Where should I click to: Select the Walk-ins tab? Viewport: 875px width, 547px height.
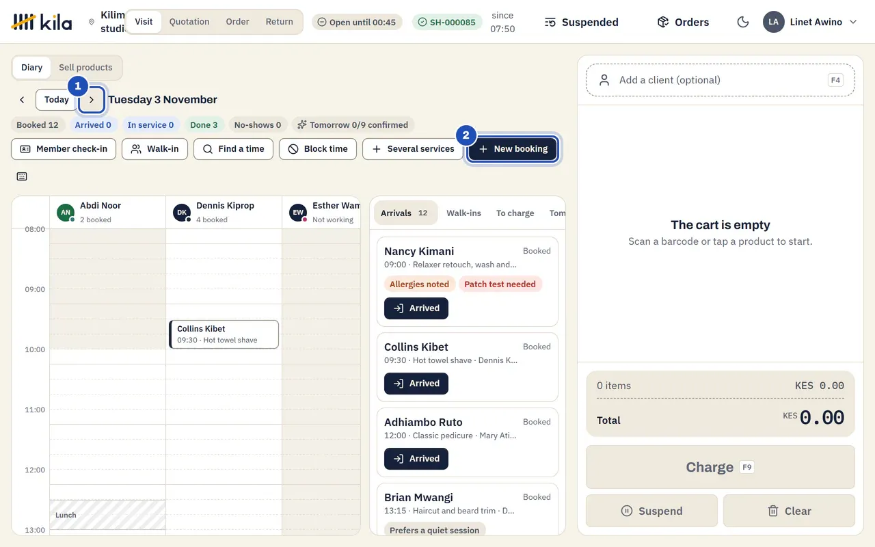click(x=463, y=213)
